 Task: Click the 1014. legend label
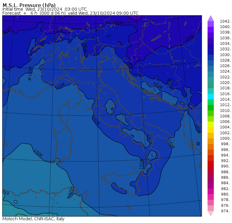coord(225,99)
